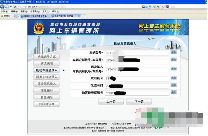Viewport: 208px width, 136px height.
Task: Focus the browser address bar URL
Action: (x=78, y=7)
